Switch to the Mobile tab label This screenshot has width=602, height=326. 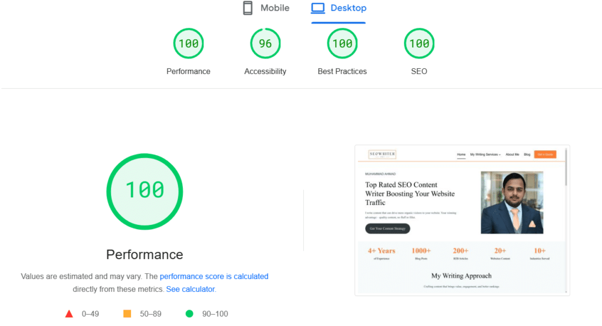pyautogui.click(x=275, y=8)
